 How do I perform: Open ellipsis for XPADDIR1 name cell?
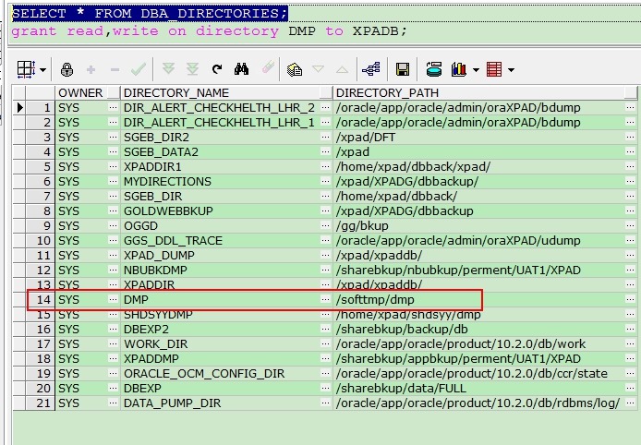click(325, 166)
